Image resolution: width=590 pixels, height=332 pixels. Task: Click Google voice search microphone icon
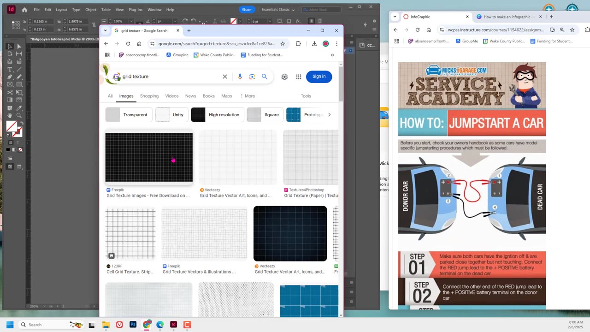coord(240,77)
